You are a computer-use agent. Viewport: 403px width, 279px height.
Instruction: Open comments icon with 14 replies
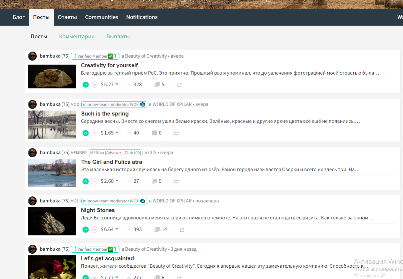[x=157, y=229]
